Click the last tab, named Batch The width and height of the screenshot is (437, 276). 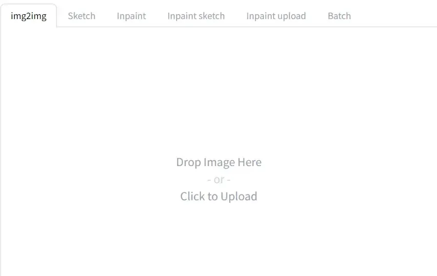339,16
